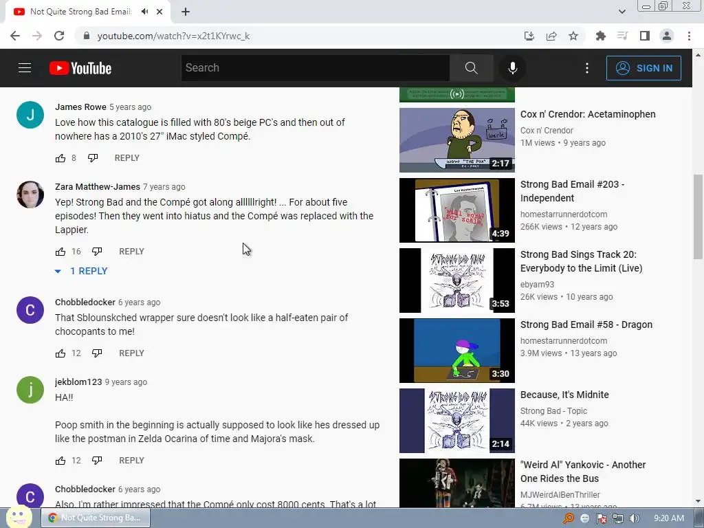704x528 pixels.
Task: Open the Start button on taskbar
Action: coord(19,517)
